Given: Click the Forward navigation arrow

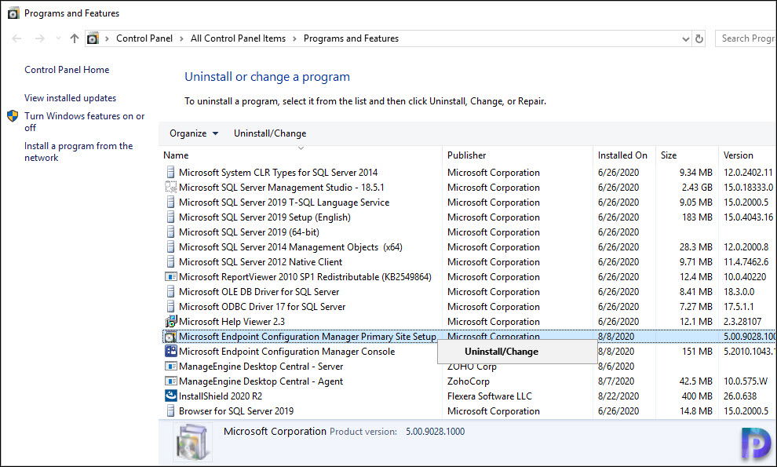Looking at the screenshot, I should coord(40,38).
